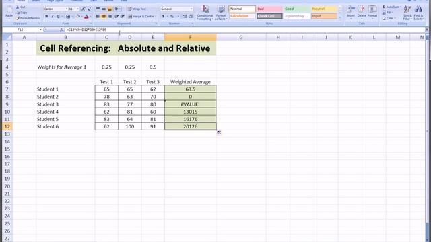The image size is (431, 242).
Task: Cut the selected cell contents
Action: click(x=21, y=7)
